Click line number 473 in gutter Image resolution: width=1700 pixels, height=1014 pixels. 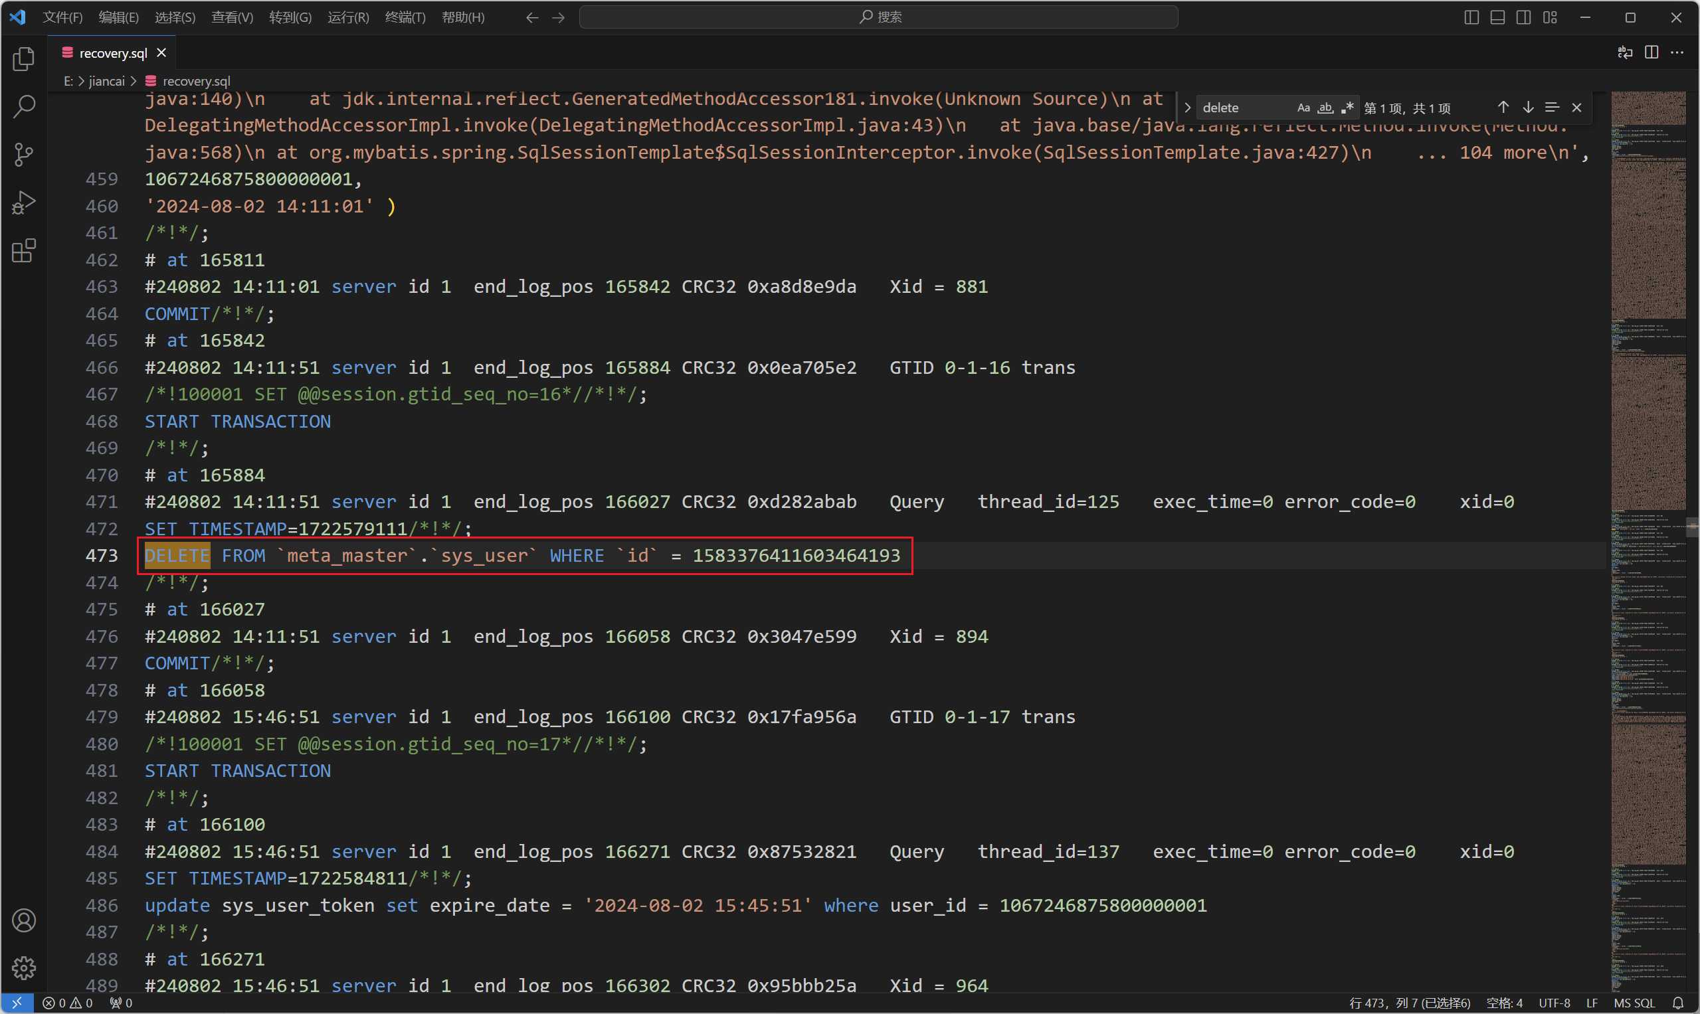pos(102,556)
